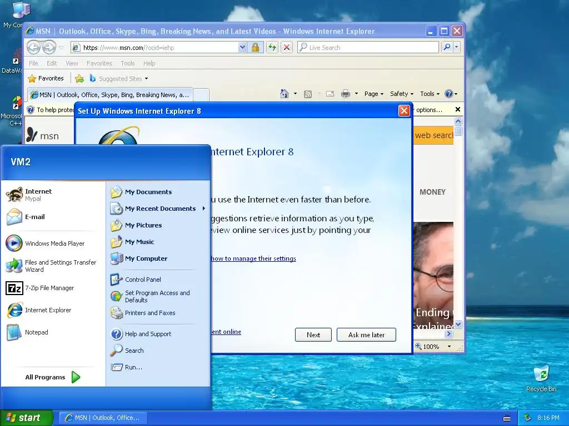Click the IE vertical scrollbar down arrow
The image size is (569, 426).
(458, 324)
